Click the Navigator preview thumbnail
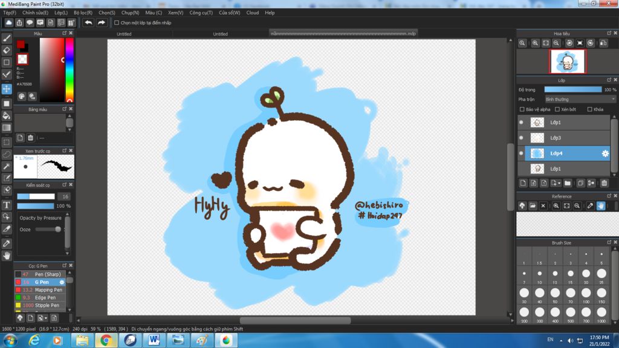The height and width of the screenshot is (348, 619). pyautogui.click(x=568, y=62)
